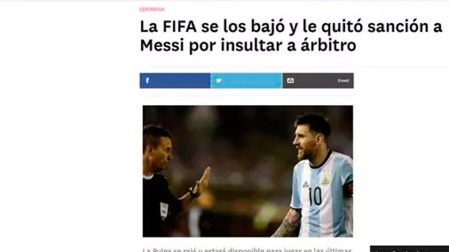Click the Facebook "f" share icon
This screenshot has width=449, height=252.
147,80
